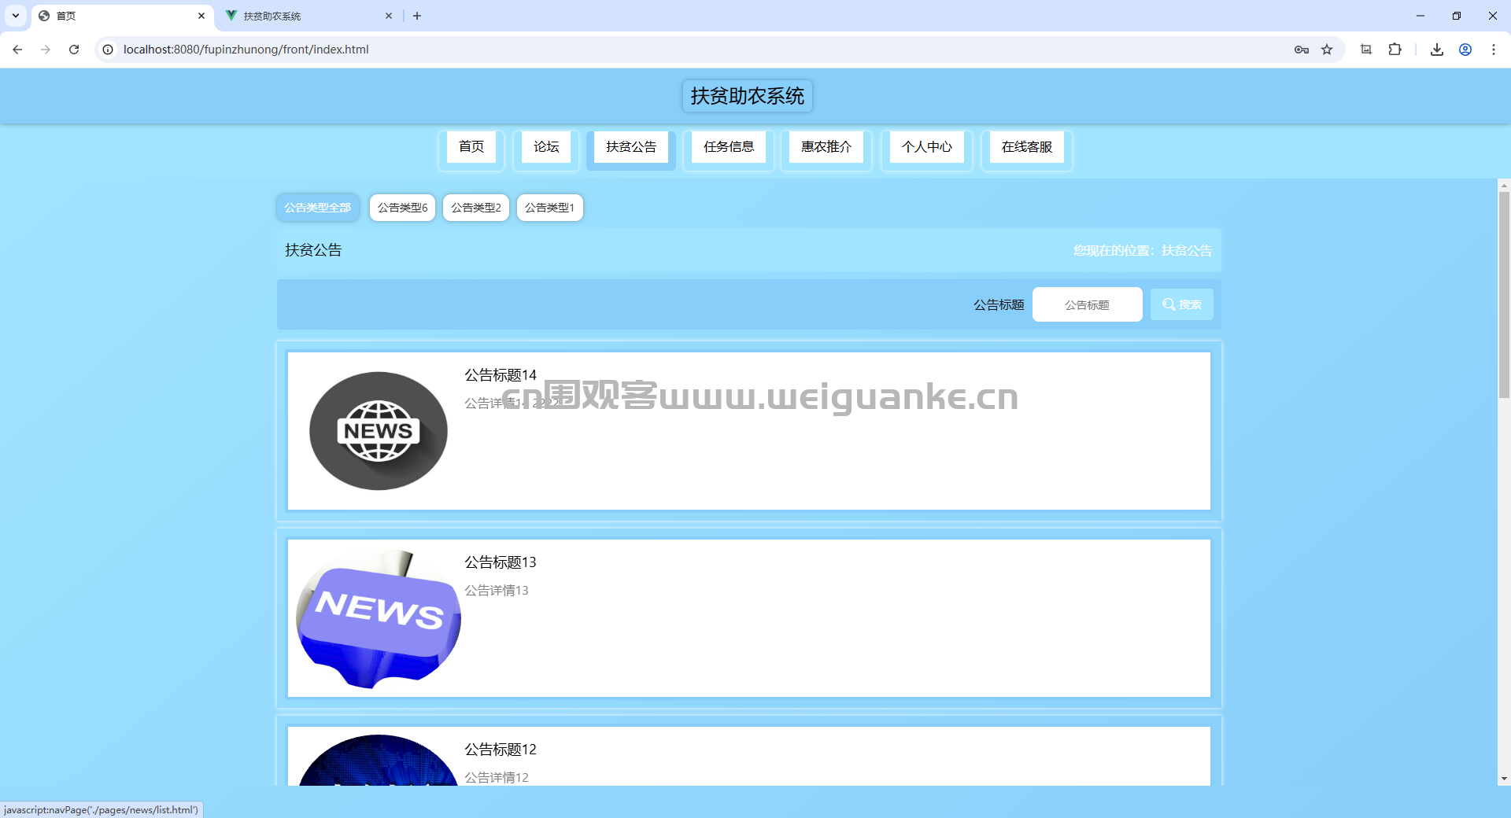Click the scrollbar down arrow
The width and height of the screenshot is (1511, 818).
click(x=1504, y=779)
